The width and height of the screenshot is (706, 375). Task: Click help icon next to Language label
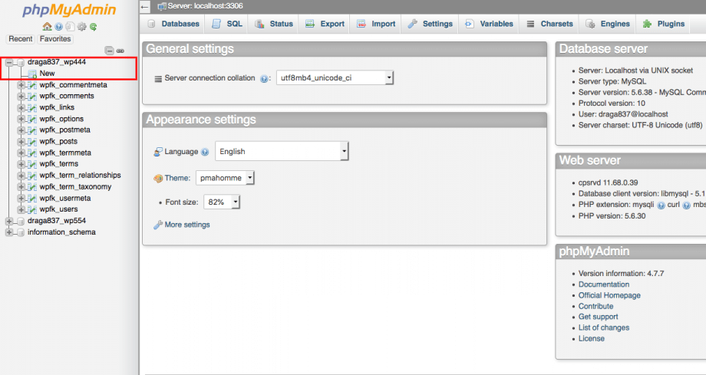pos(205,152)
